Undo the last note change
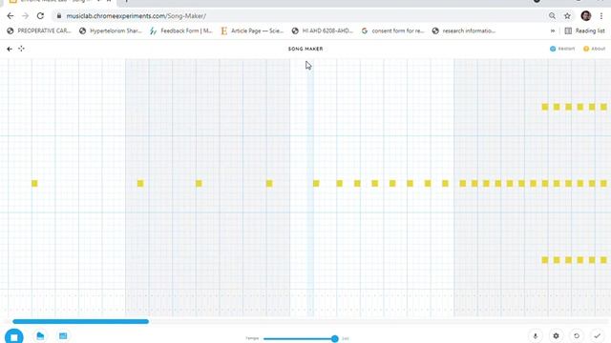This screenshot has height=343, width=611. tap(577, 336)
